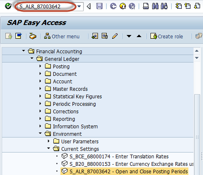
Task: Expand the User Parameters folder
Action: click(x=49, y=141)
